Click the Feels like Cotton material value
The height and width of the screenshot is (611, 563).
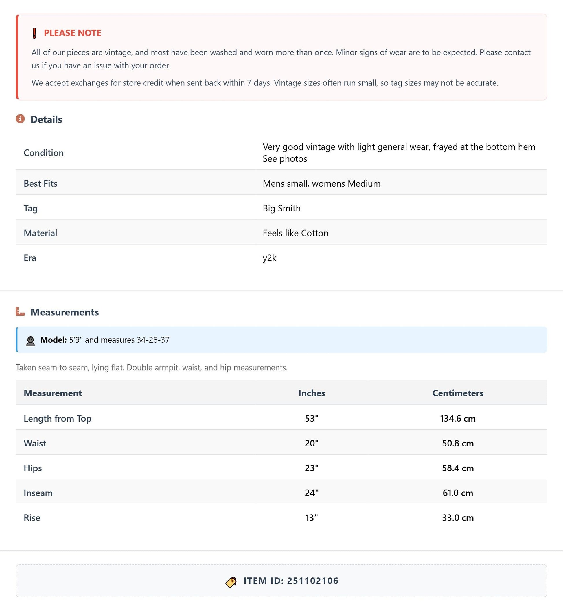(x=295, y=233)
